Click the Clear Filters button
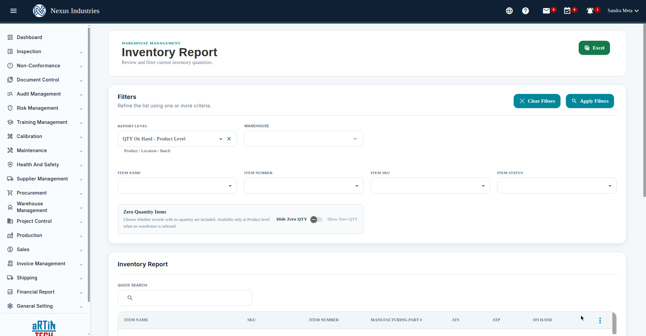This screenshot has width=646, height=336. (537, 101)
